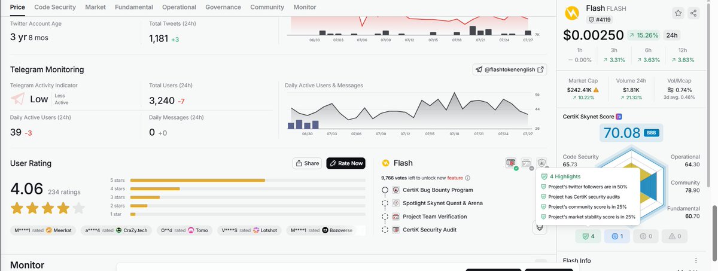The image size is (718, 271).
Task: Click the info icon after unlock feature text
Action: tap(467, 178)
